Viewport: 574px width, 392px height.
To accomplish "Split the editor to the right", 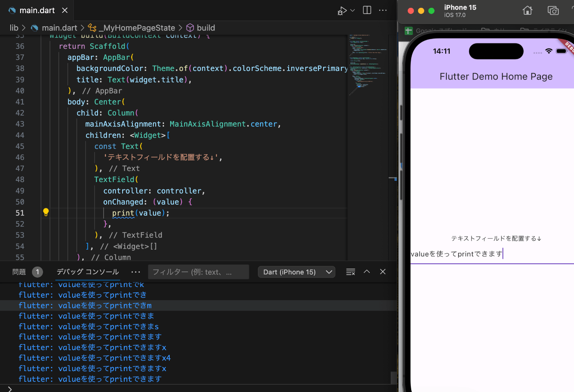I will coord(367,10).
